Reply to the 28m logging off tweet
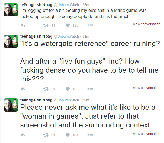 coord(23,25)
